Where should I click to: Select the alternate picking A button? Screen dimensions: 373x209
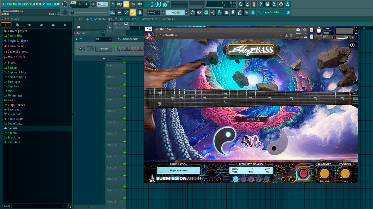point(236,179)
